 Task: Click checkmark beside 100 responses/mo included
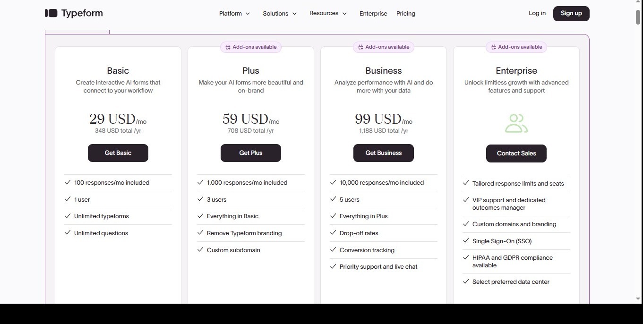(68, 182)
